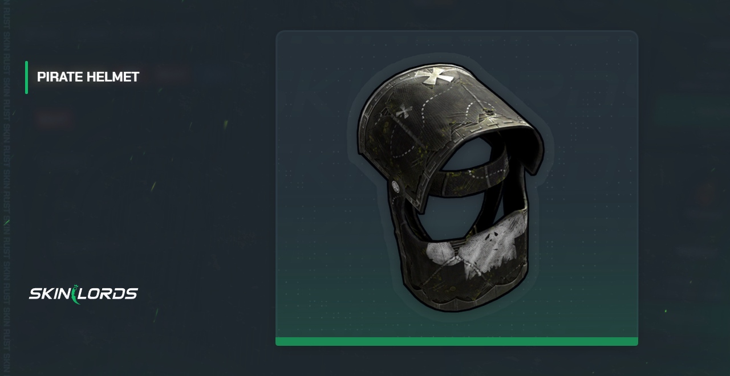Click the blurred tag right of title
Viewport: 730px width, 376px height.
coord(172,75)
